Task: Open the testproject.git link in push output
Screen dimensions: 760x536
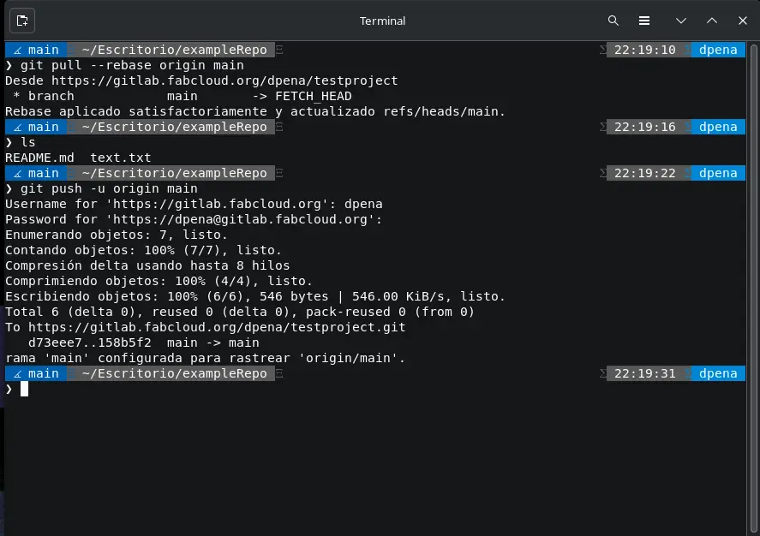Action: (x=214, y=327)
